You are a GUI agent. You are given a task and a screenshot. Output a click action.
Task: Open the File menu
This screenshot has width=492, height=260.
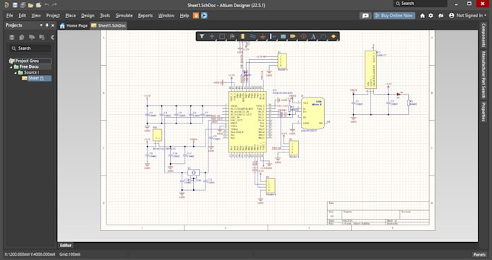click(9, 15)
